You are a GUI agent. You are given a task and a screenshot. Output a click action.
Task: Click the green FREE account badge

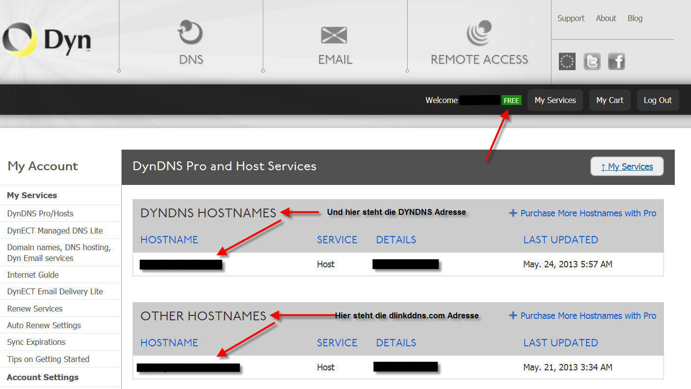click(511, 100)
